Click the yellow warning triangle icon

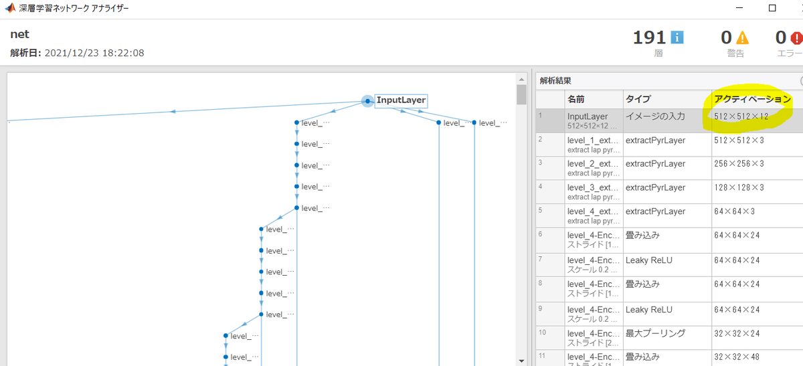click(x=743, y=38)
